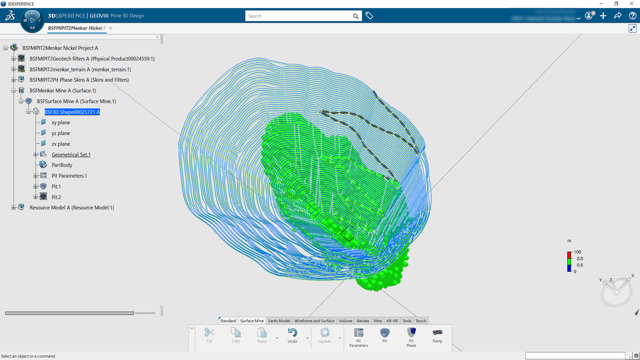Collapse the BSFSurface Mine A node

(x=21, y=101)
